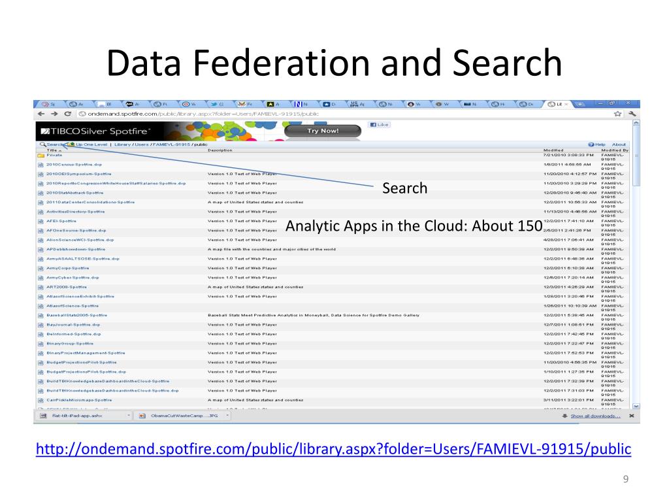
Task: Open BudgetProjectionsPilot-Spotfire.dxp file
Action: (x=86, y=372)
